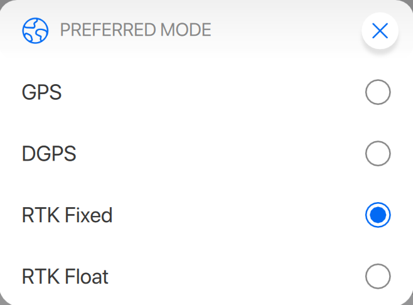Select the GPS radio button
The width and height of the screenshot is (413, 305).
pyautogui.click(x=378, y=93)
